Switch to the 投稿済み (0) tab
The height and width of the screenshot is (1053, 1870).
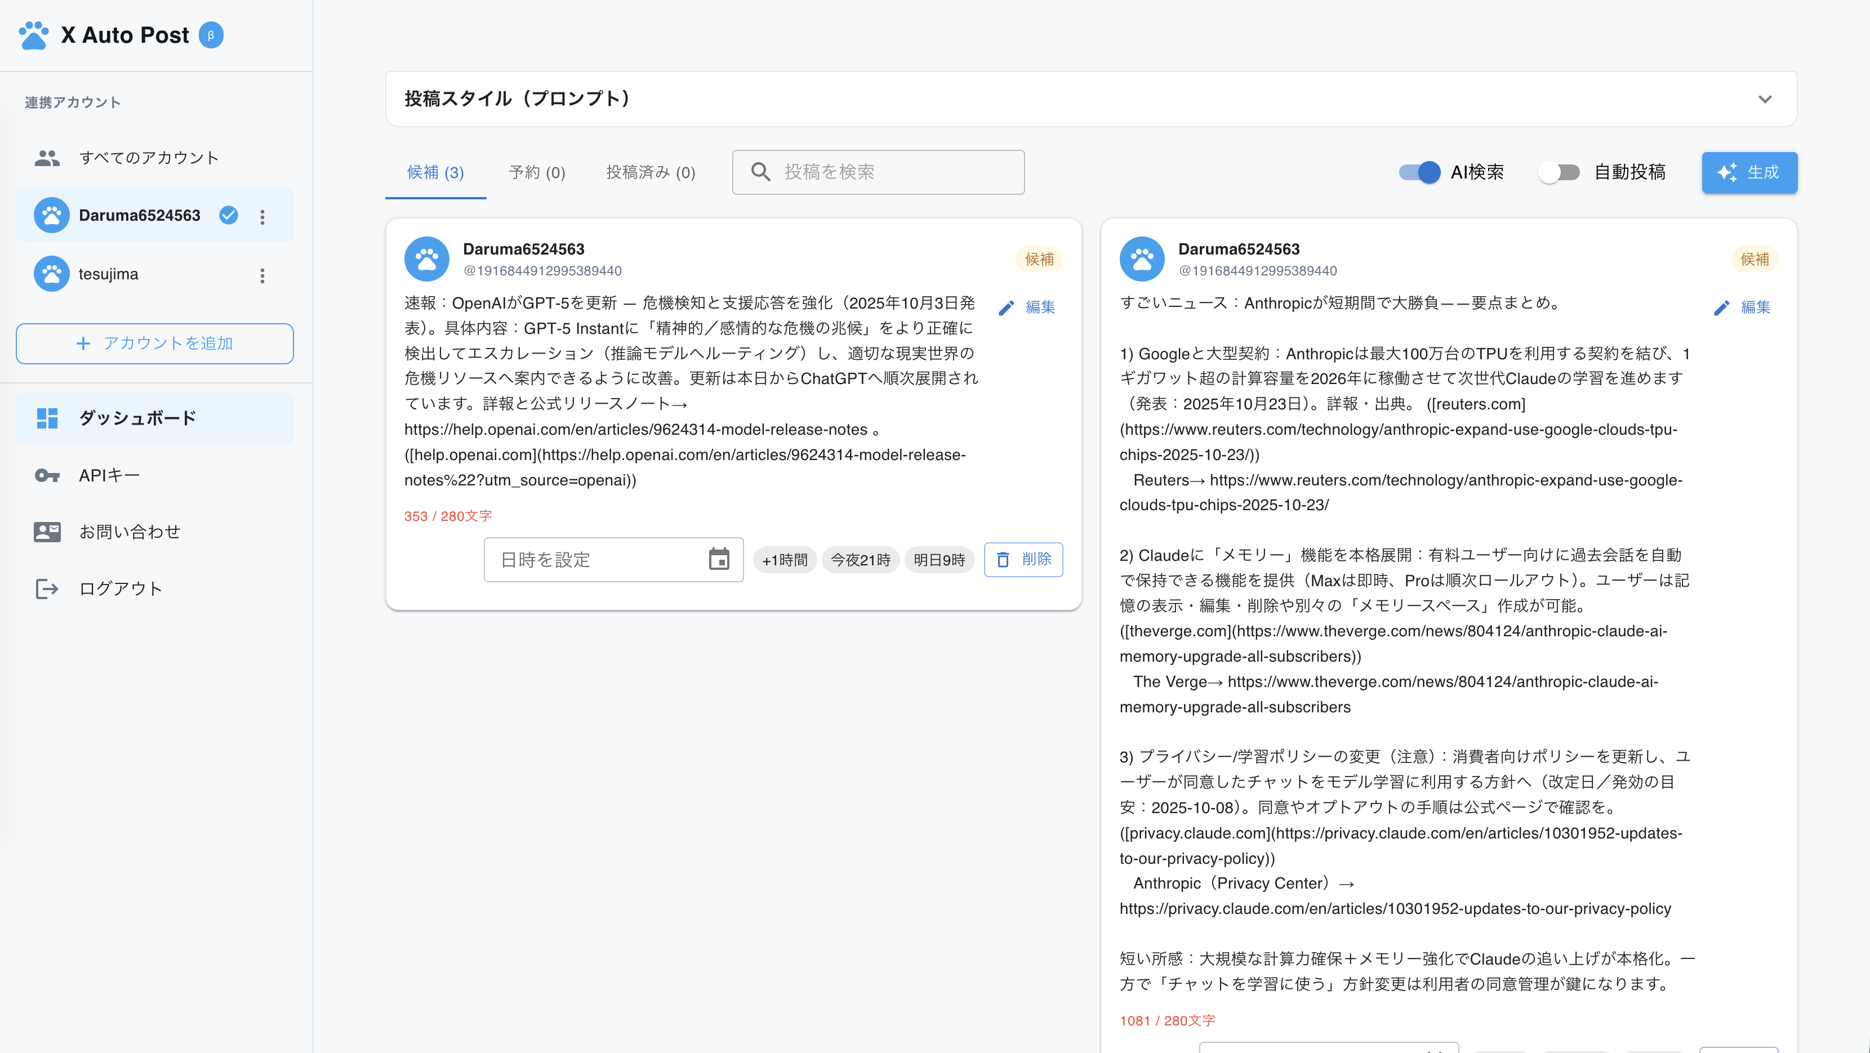pyautogui.click(x=651, y=173)
